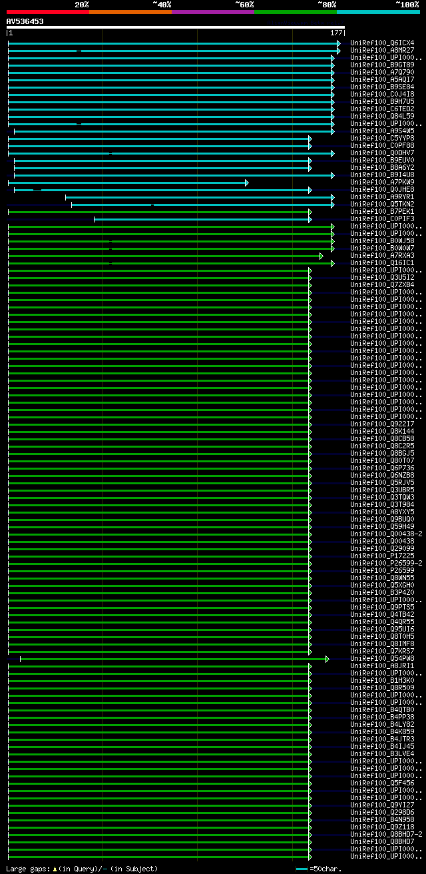Click label UniRef100_C0J4I8
This screenshot has height=874, width=426.
point(382,94)
